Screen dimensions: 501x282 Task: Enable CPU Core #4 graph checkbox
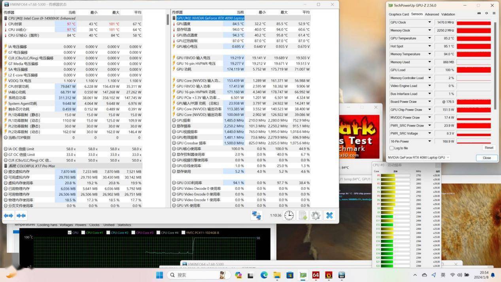(x=158, y=233)
